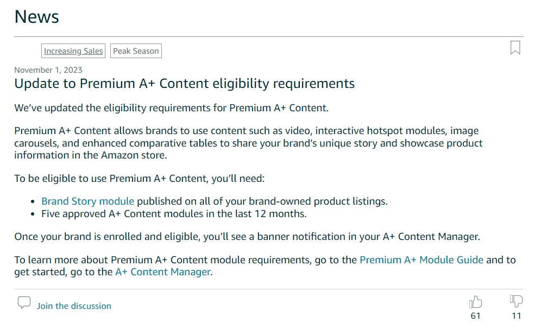Give the article a thumbs up
The width and height of the screenshot is (541, 329).
[x=475, y=302]
